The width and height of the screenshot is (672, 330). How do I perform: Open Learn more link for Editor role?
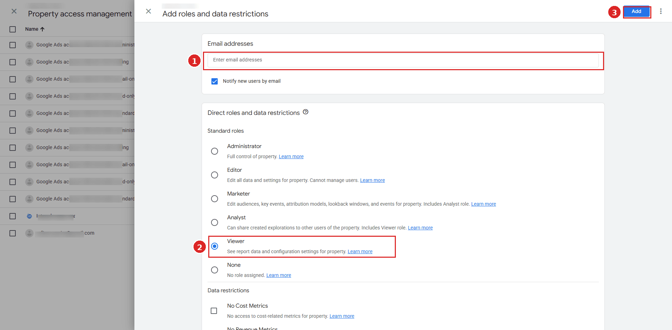tap(372, 180)
